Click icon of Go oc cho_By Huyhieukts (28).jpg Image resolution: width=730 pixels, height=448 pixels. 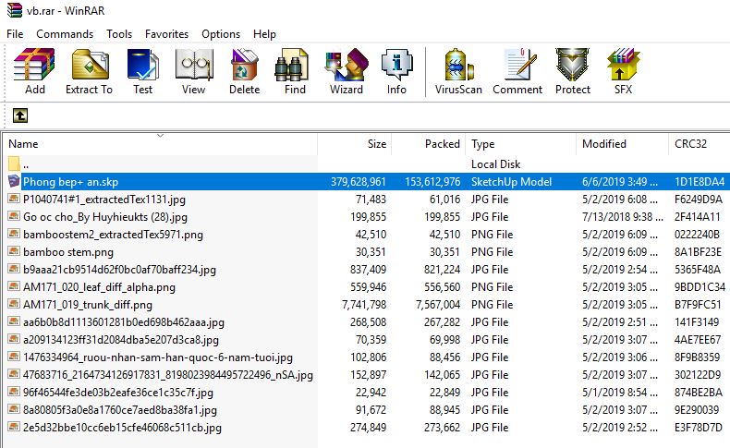(14, 216)
